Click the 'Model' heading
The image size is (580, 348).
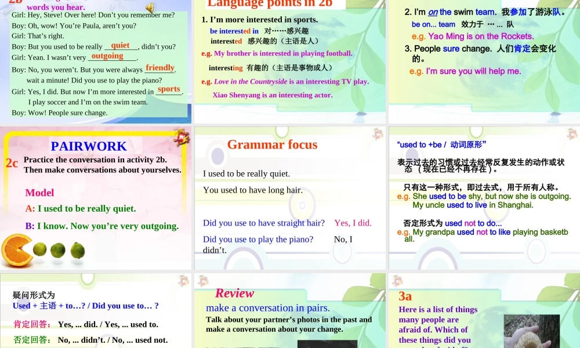tap(39, 193)
